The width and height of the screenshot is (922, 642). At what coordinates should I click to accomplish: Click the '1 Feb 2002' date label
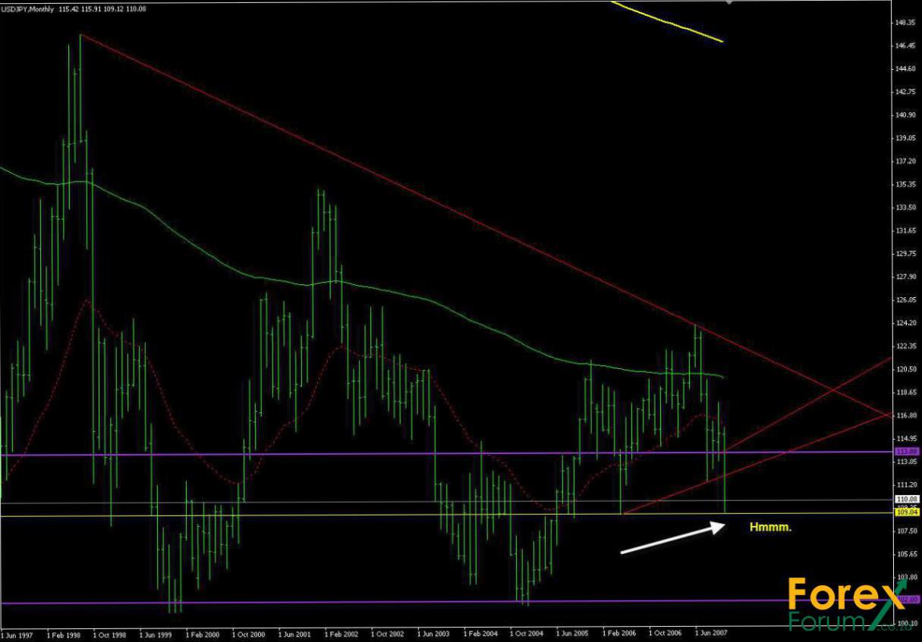[341, 632]
